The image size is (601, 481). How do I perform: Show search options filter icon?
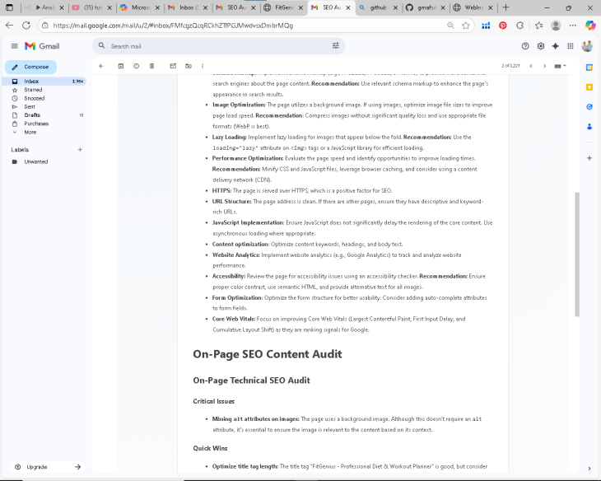coord(335,46)
